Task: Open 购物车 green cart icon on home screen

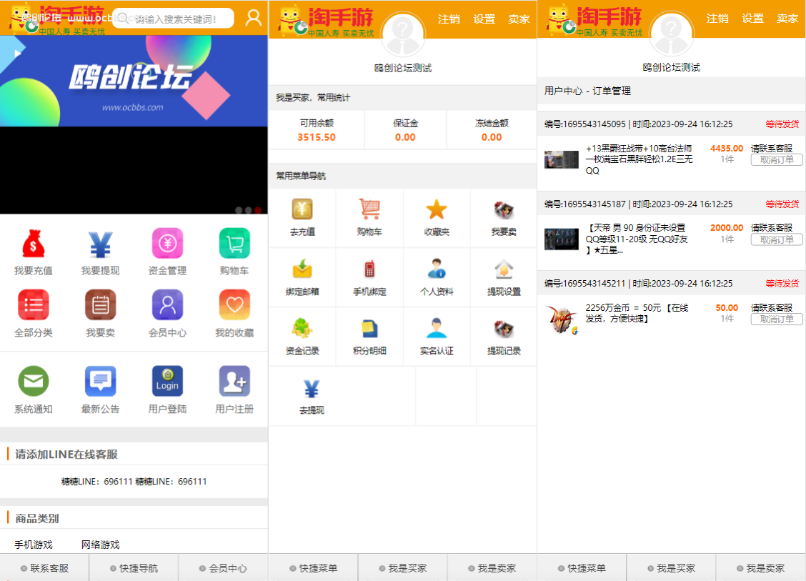Action: pos(234,243)
